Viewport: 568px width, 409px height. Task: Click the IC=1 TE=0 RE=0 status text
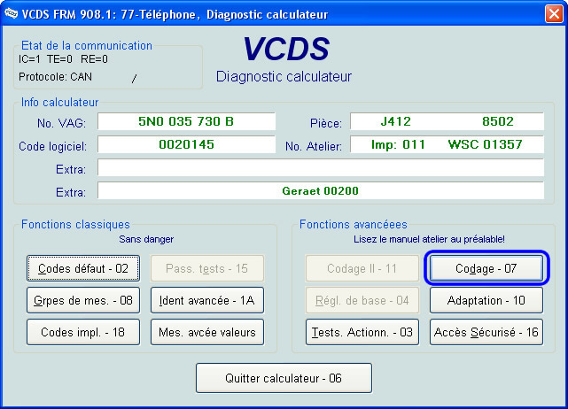(x=63, y=59)
